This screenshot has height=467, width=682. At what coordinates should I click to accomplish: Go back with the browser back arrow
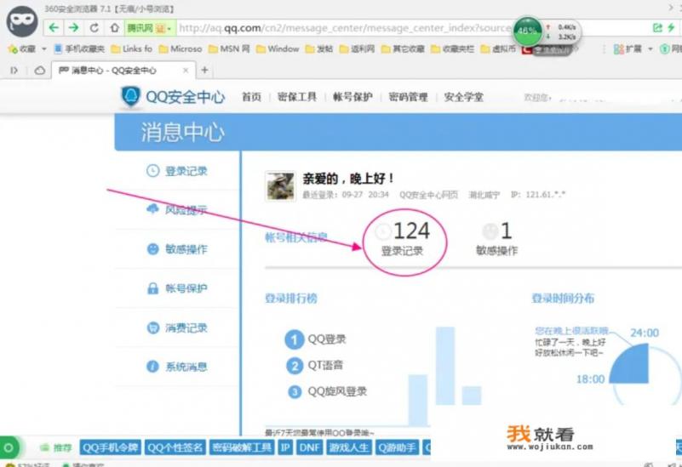tap(54, 28)
